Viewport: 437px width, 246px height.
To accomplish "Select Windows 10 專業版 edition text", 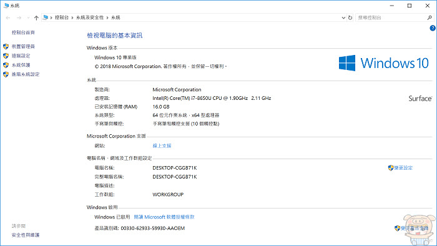I will 115,57.
